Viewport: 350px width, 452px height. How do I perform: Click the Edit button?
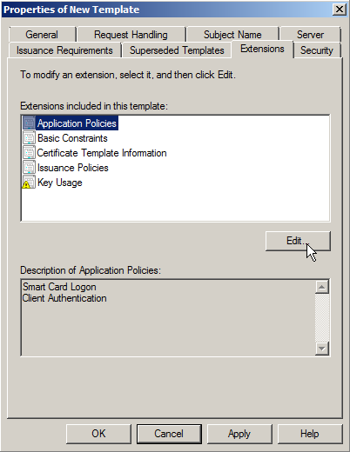298,241
